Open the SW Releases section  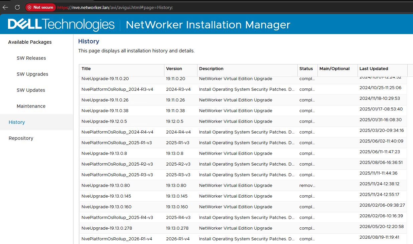(31, 58)
